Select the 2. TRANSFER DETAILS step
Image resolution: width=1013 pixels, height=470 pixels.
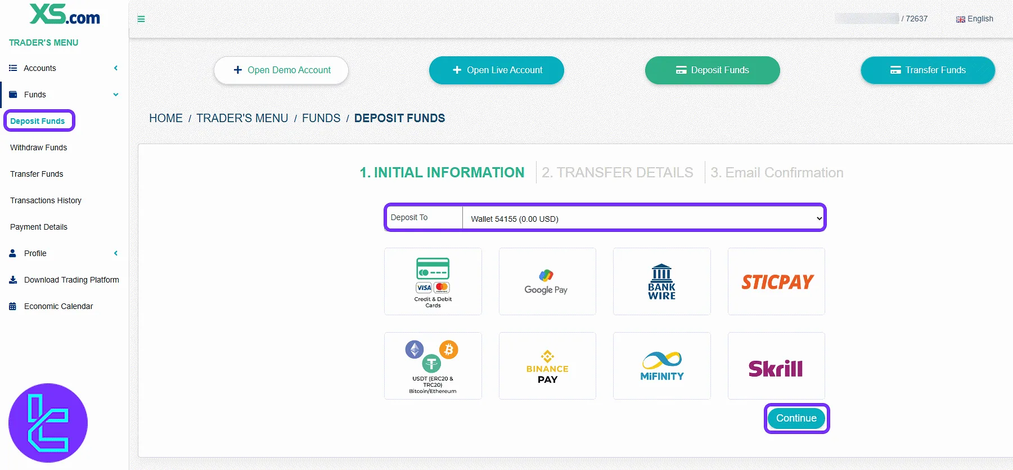pyautogui.click(x=618, y=173)
